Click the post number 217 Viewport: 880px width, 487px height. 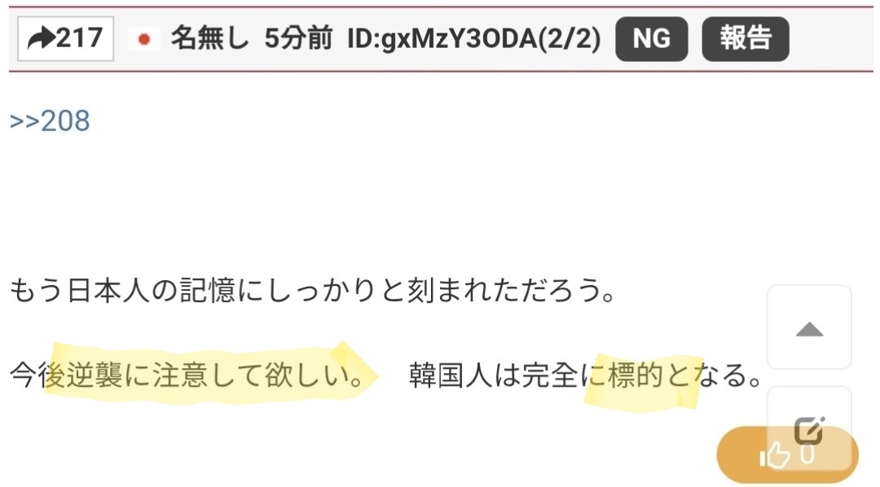pyautogui.click(x=79, y=39)
